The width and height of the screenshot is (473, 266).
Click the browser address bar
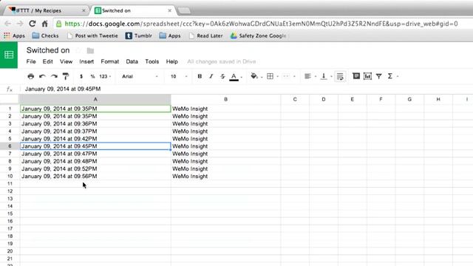pyautogui.click(x=261, y=24)
